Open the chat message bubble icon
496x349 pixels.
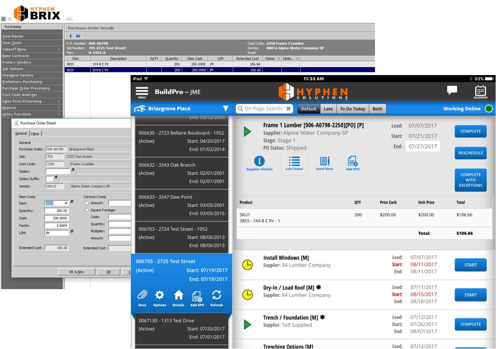(452, 90)
